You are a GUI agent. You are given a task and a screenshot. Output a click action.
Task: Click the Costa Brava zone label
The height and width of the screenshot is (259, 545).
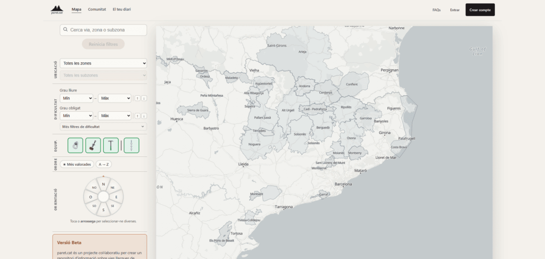coord(399,147)
